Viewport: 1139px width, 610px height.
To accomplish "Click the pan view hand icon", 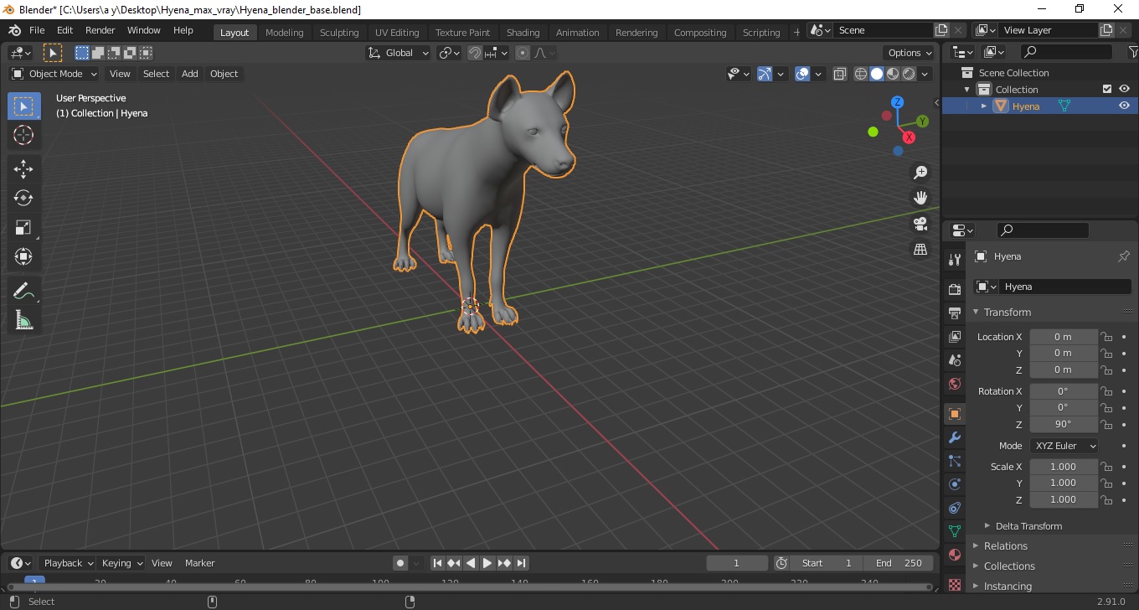I will (920, 199).
